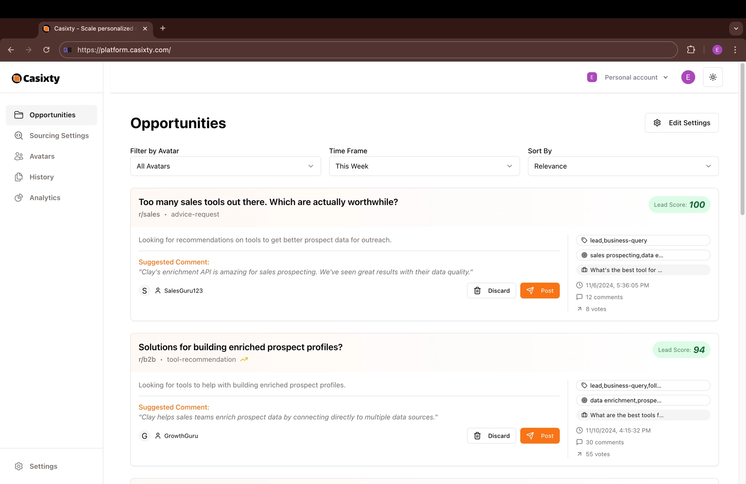
Task: Click timestamp 11/10/2024, 4:15:32 PM
Action: pos(618,430)
